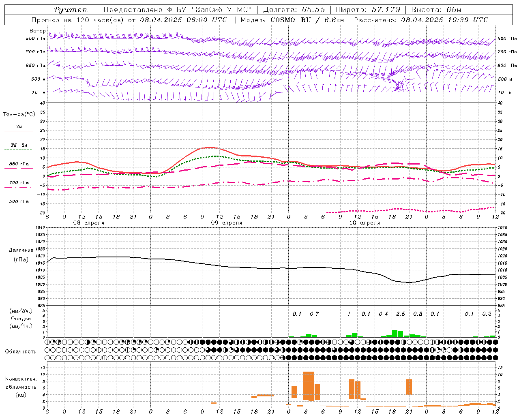
Task: Click the 10 апреля date label
Action: tap(365, 223)
